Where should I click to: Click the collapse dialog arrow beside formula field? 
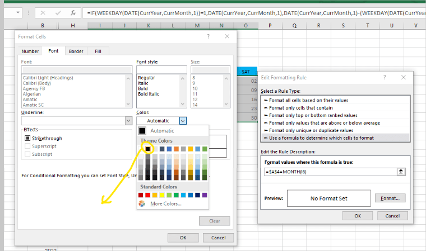[x=401, y=172]
